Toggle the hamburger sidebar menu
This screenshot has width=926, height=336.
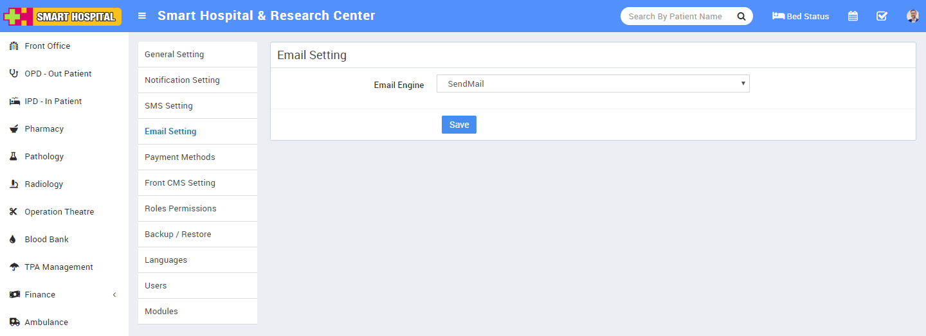pyautogui.click(x=142, y=16)
